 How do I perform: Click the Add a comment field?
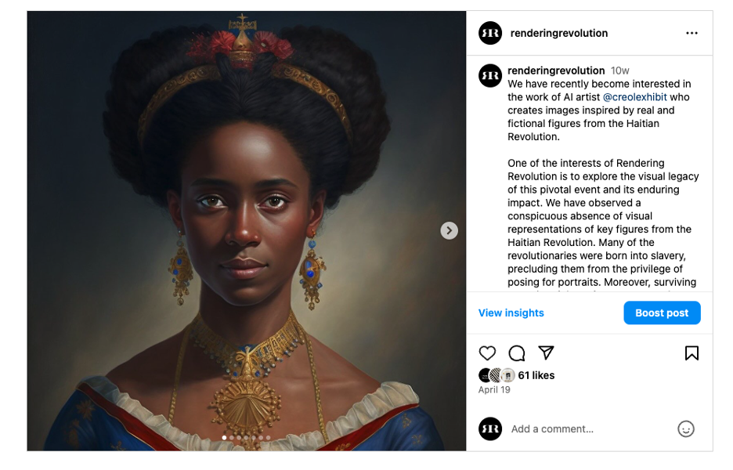click(x=590, y=428)
